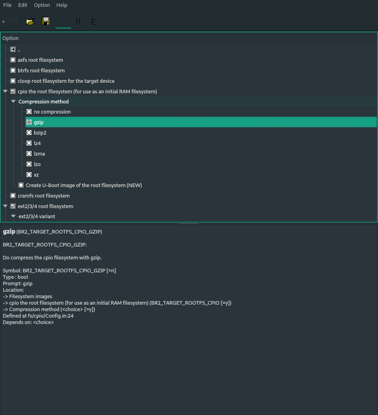378x415 pixels.
Task: Click the checkbox icon beside axfs root filesystem
Action: [13, 60]
